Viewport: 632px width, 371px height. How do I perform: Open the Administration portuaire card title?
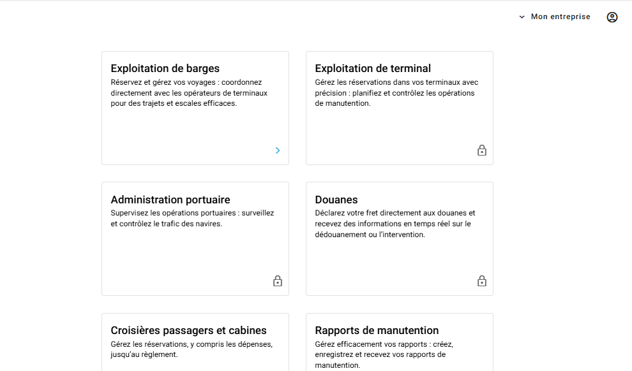click(x=170, y=200)
